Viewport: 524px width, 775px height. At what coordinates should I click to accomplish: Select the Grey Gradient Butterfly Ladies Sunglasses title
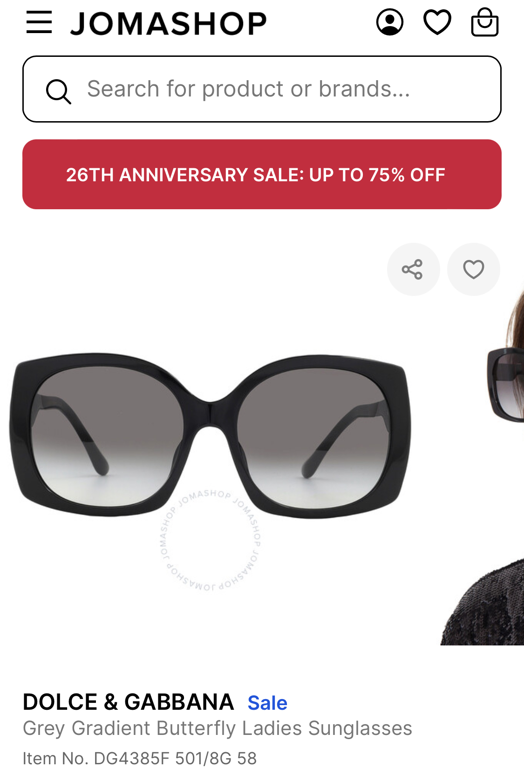tap(218, 728)
